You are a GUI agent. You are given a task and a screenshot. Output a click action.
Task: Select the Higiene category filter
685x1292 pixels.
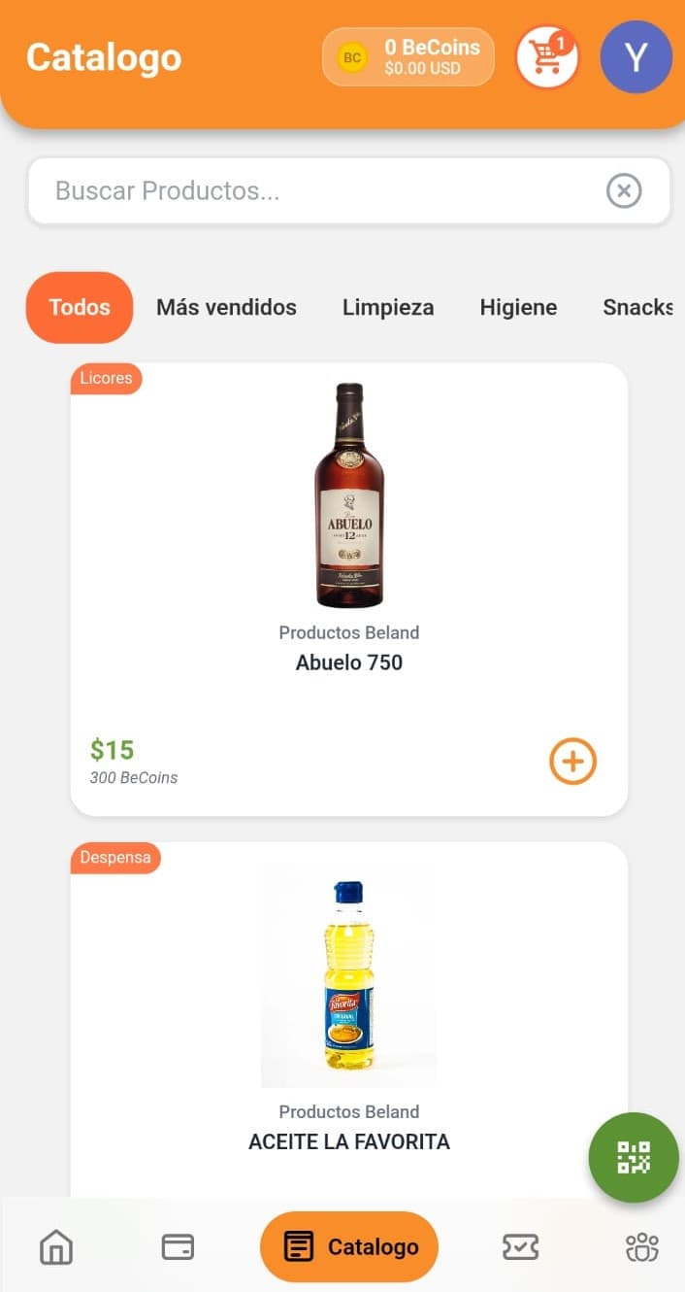[x=518, y=307]
